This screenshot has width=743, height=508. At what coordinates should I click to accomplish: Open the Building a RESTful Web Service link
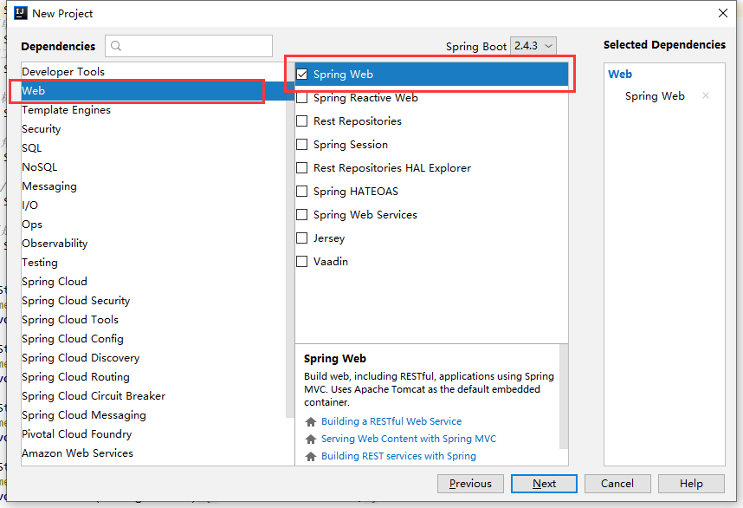tap(391, 421)
